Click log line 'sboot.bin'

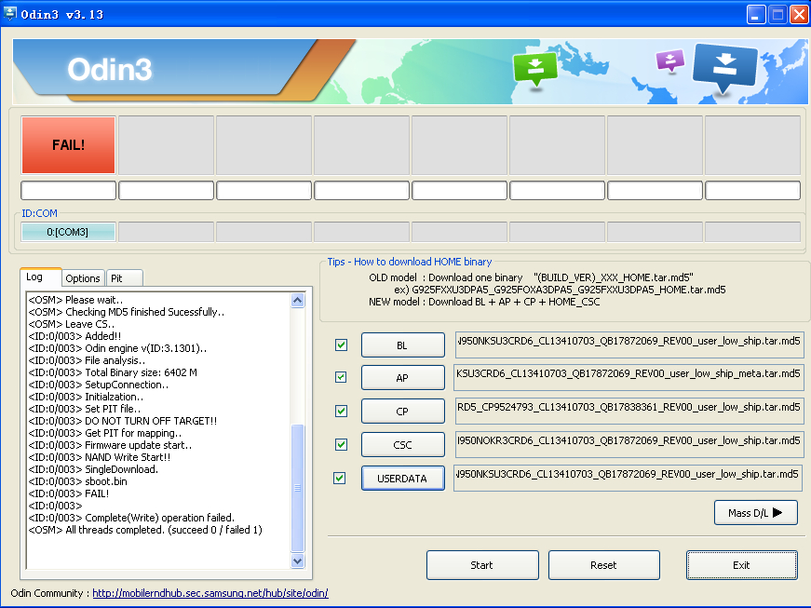pyautogui.click(x=77, y=481)
